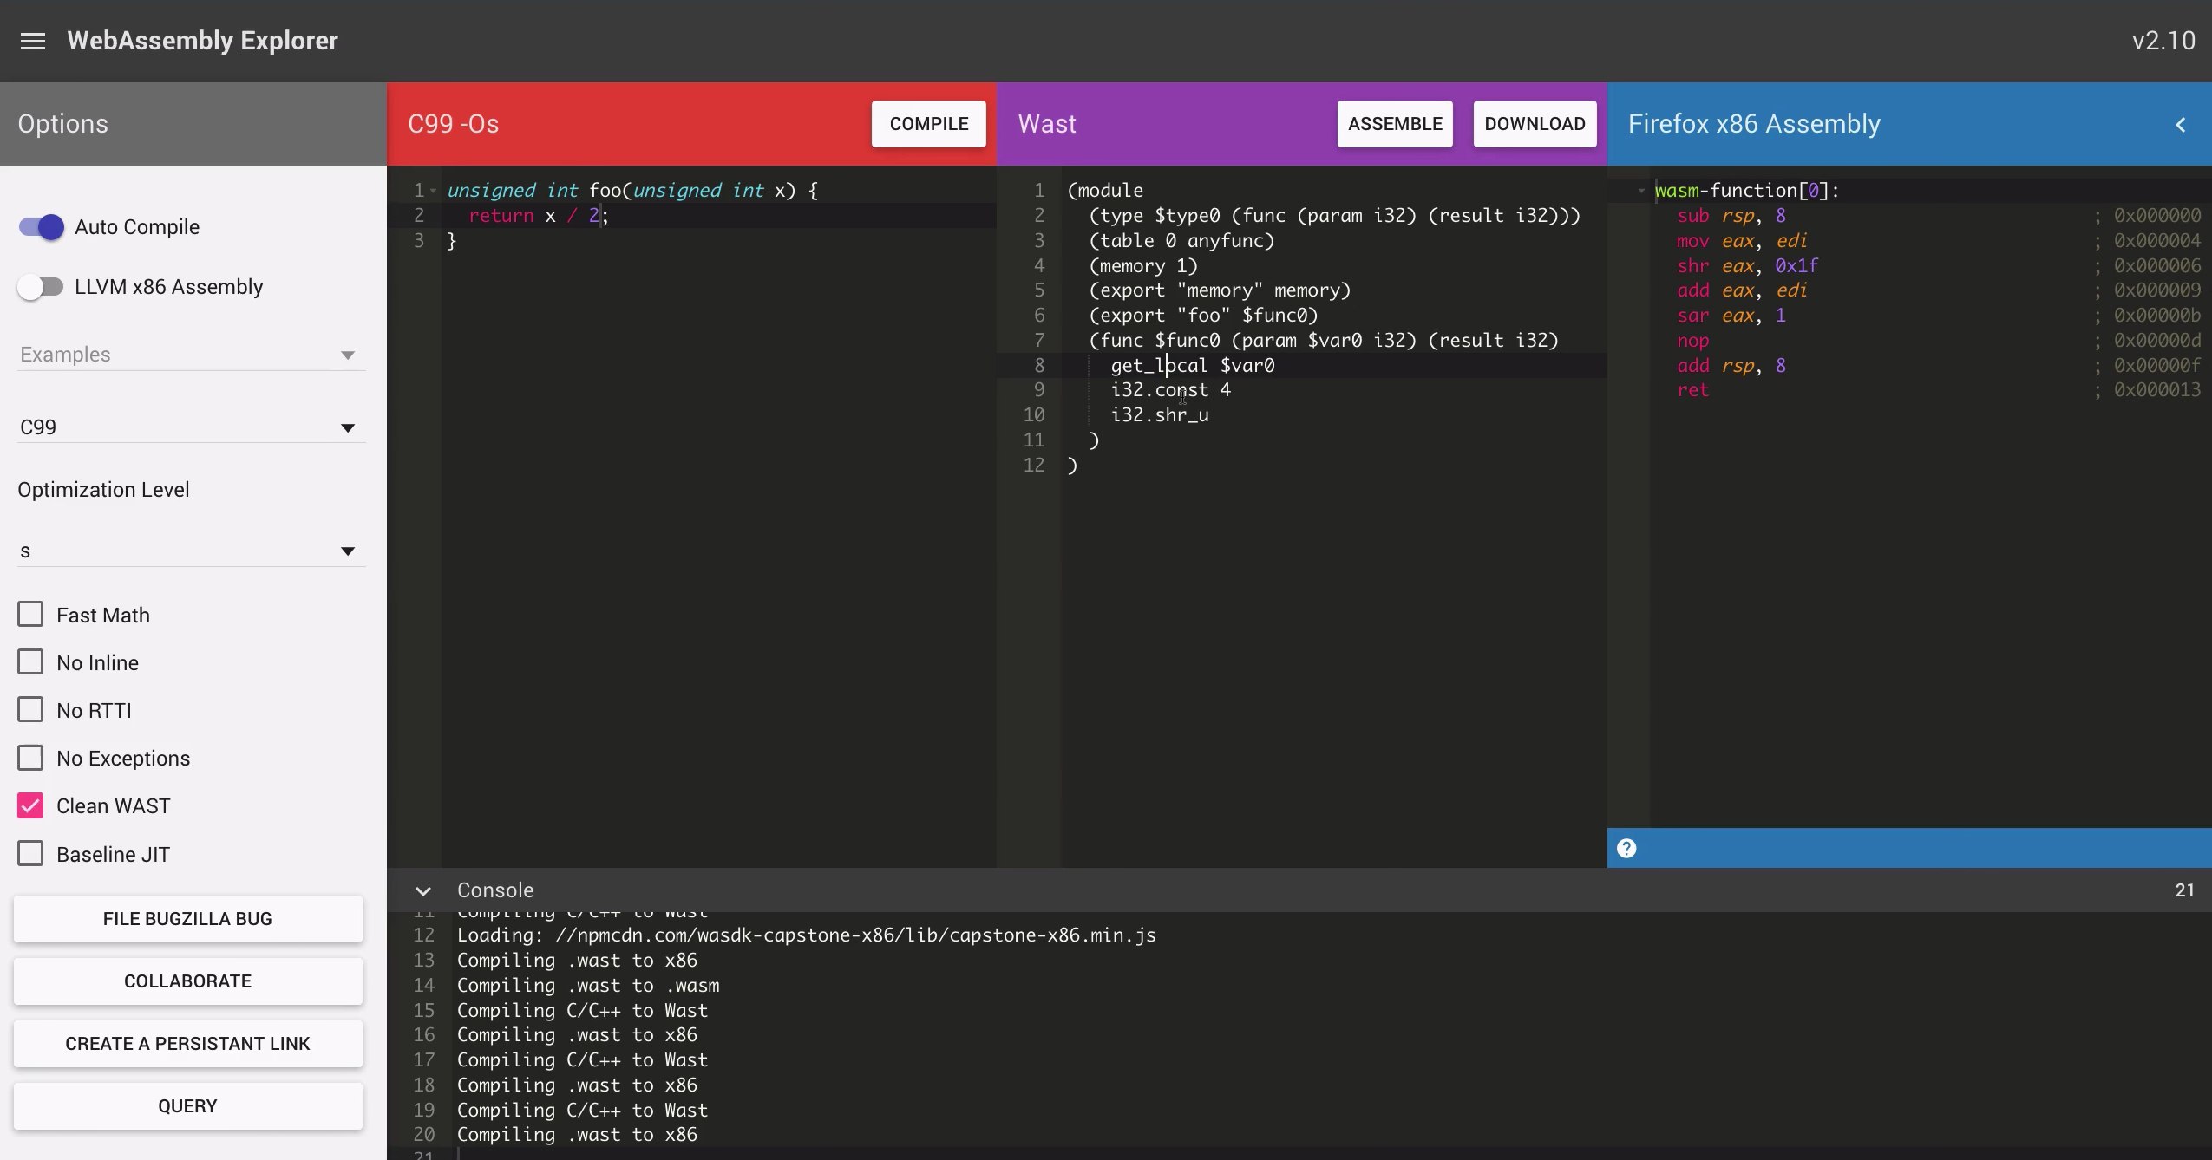Screen dimensions: 2212x1160
Task: Click the 'nop' assembly instruction
Action: [1692, 341]
